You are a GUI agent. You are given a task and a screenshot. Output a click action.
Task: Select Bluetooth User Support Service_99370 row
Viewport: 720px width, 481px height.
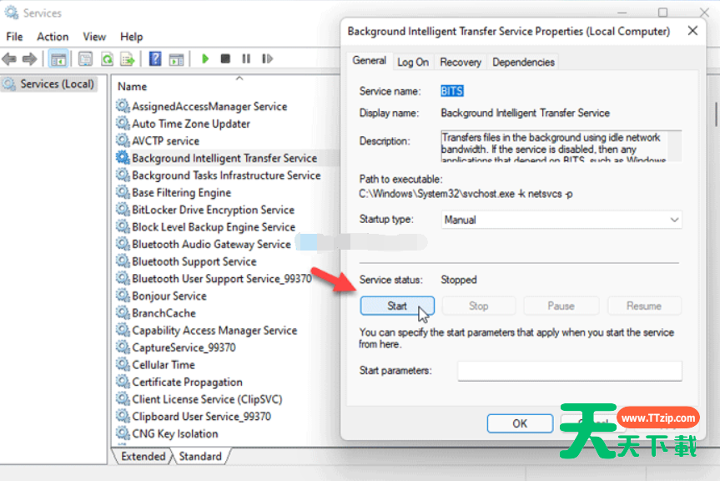coord(227,278)
